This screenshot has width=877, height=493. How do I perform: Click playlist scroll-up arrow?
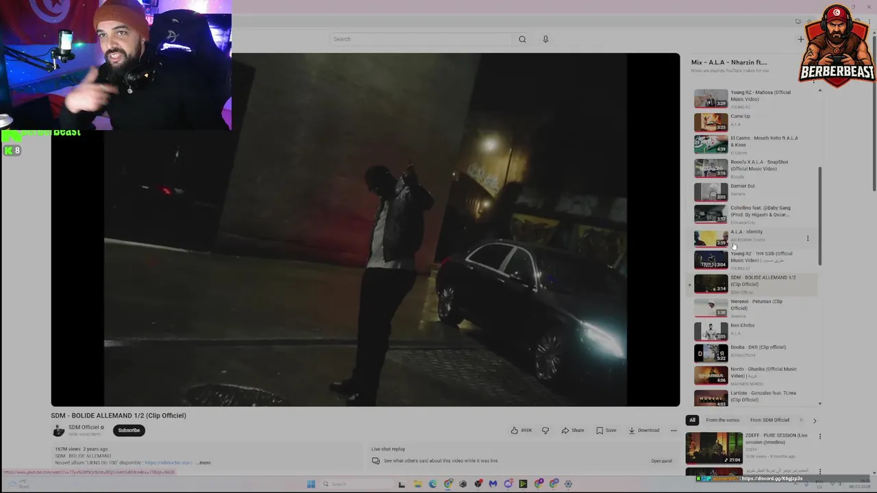pyautogui.click(x=819, y=90)
